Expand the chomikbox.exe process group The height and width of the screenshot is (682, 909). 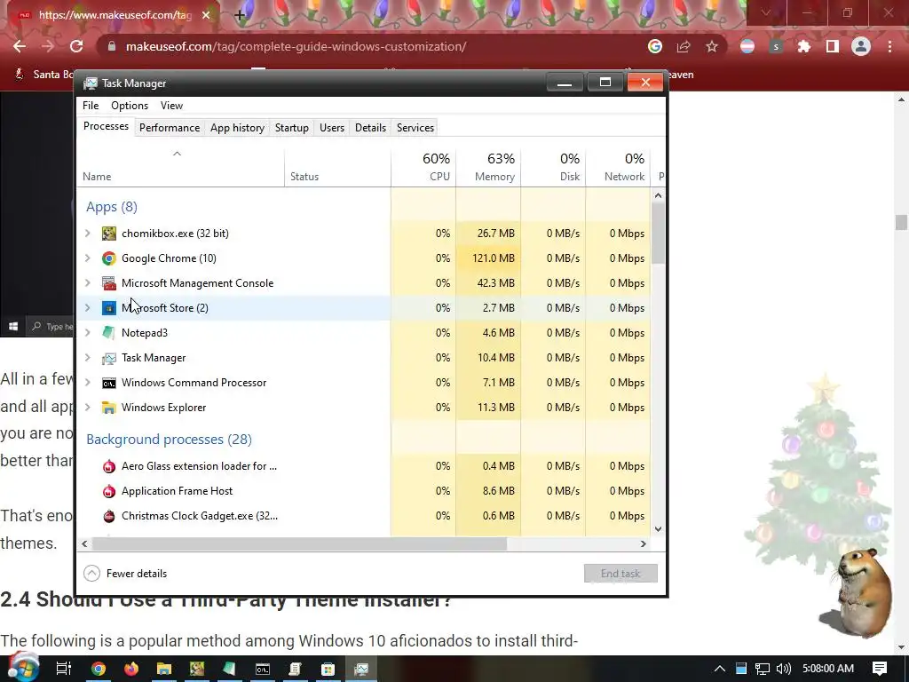pyautogui.click(x=88, y=234)
